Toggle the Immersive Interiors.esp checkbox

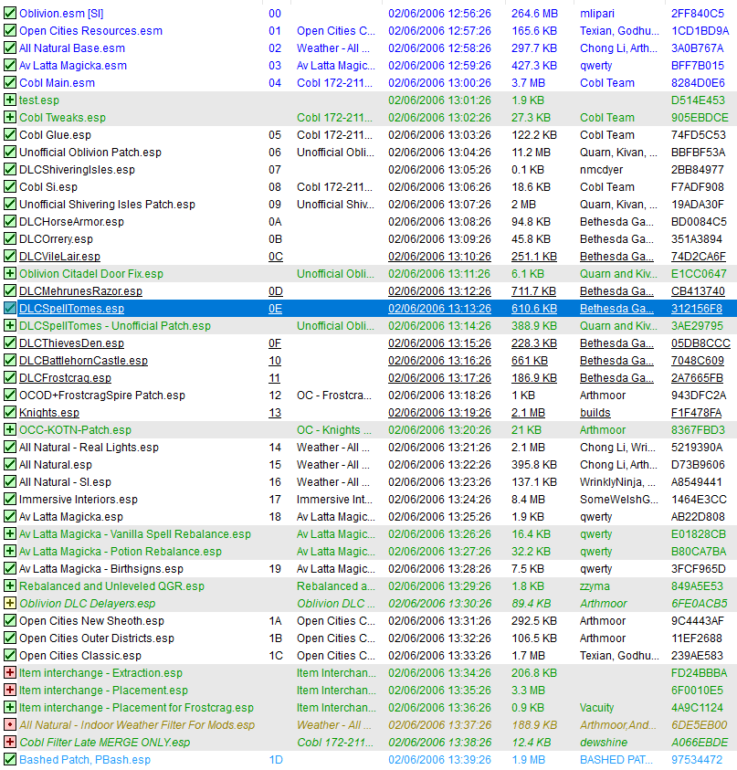(x=10, y=500)
